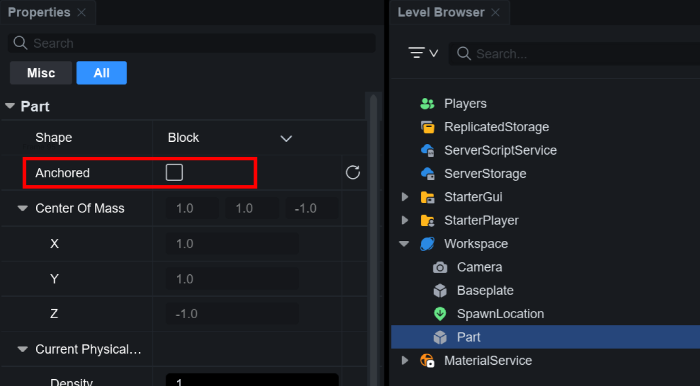Click the ServerStorage icon
Image resolution: width=700 pixels, height=386 pixels.
click(427, 174)
